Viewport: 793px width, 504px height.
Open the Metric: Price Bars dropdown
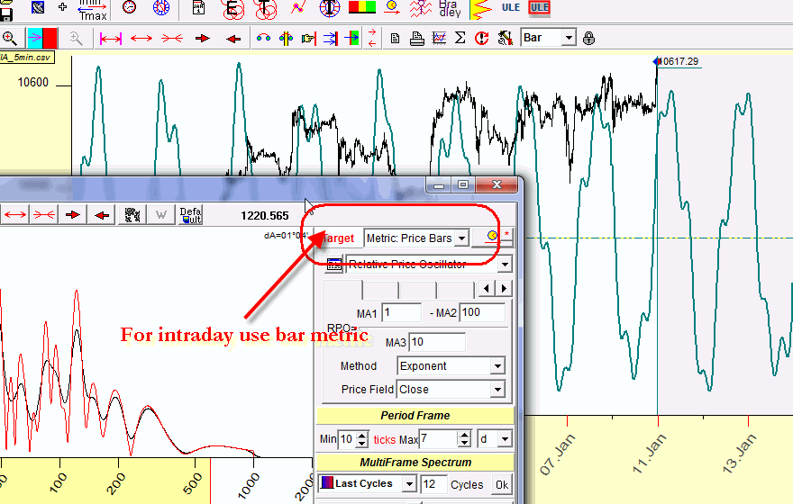point(461,238)
